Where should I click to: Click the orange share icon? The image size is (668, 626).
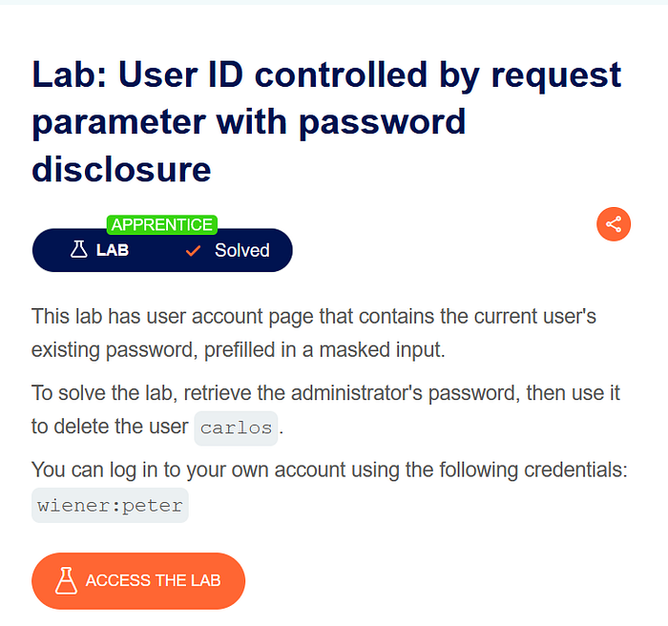click(614, 224)
